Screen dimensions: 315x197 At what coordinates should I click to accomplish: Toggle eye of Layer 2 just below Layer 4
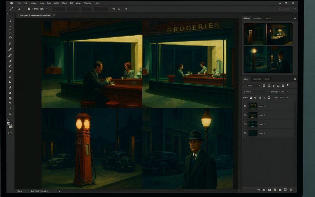(x=245, y=115)
